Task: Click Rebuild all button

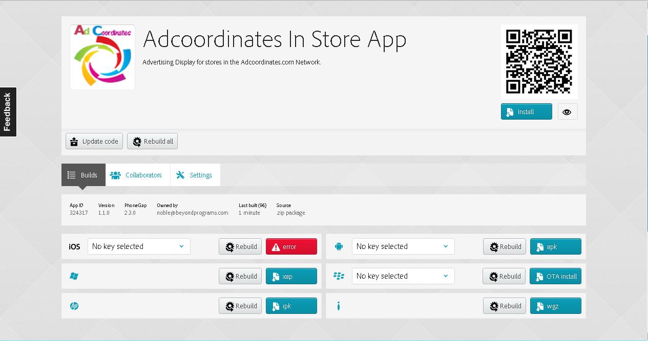Action: [x=152, y=141]
